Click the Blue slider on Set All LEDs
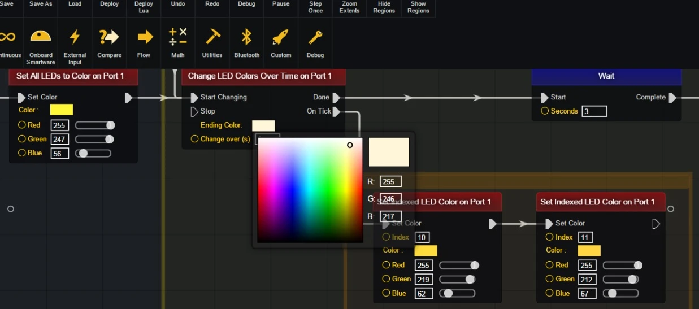Viewport: 699px width, 309px height. [93, 153]
